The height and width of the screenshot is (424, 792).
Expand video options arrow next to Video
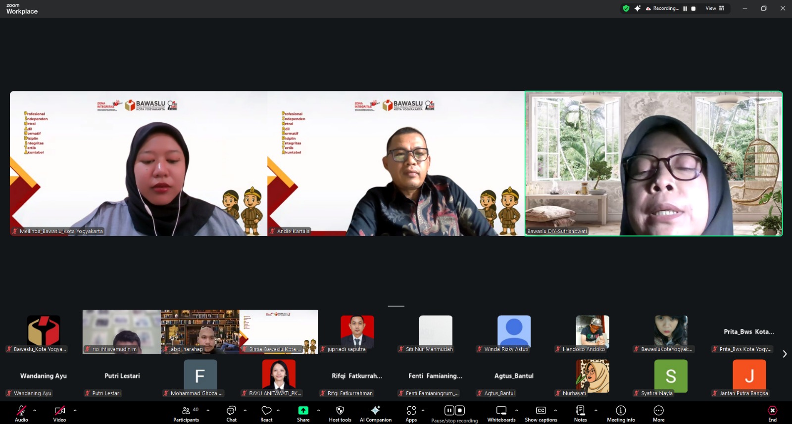tap(75, 410)
